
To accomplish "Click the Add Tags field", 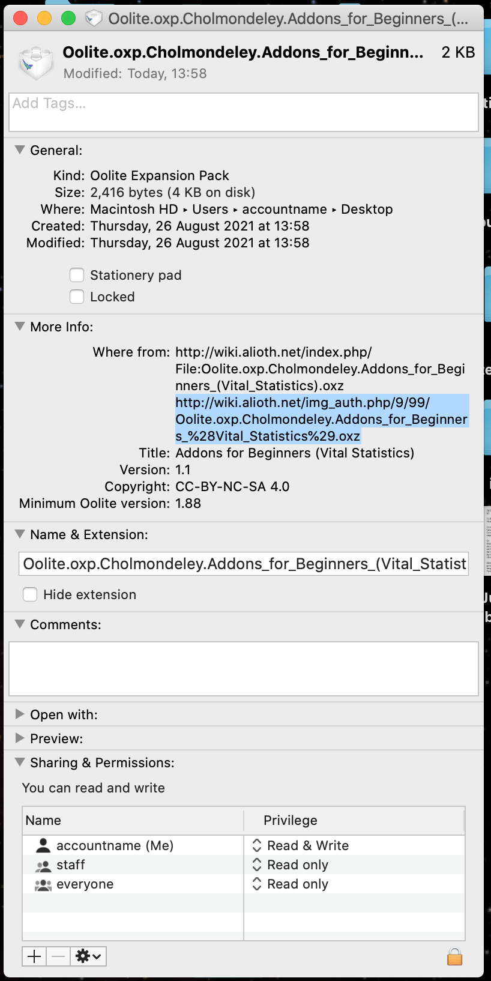I will click(x=244, y=112).
